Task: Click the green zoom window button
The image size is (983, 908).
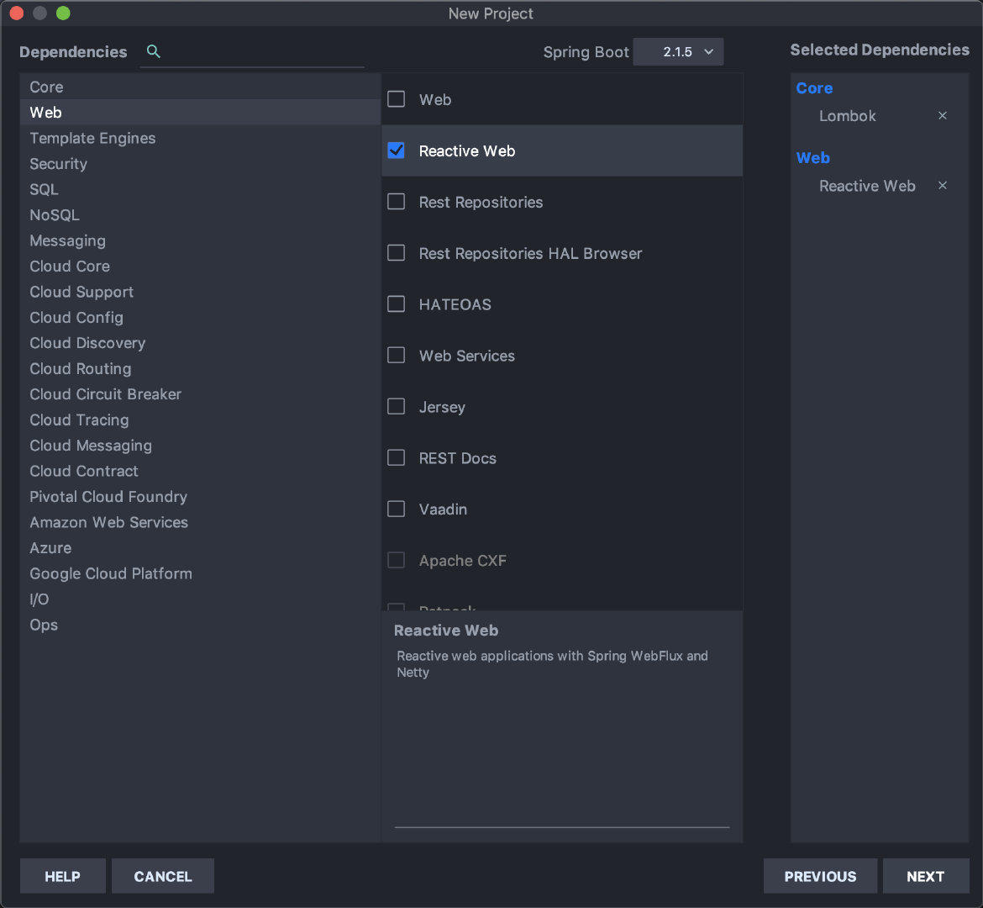Action: click(63, 13)
